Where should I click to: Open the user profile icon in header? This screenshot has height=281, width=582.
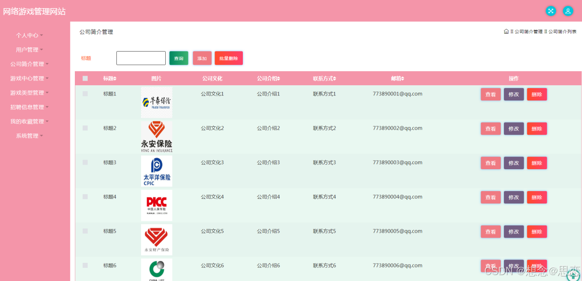568,11
